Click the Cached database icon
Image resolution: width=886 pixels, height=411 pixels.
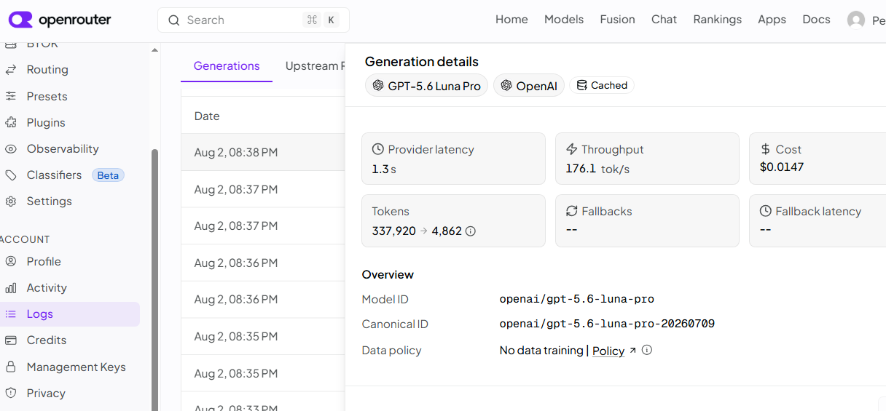point(581,85)
